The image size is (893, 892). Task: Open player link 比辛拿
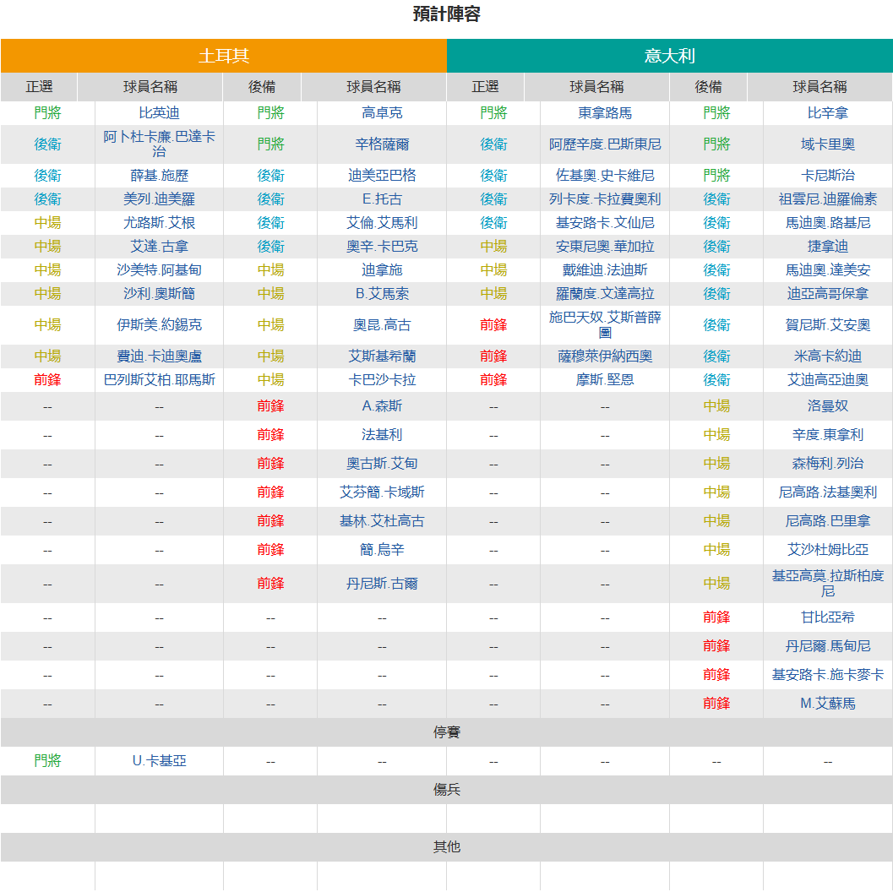click(x=827, y=112)
